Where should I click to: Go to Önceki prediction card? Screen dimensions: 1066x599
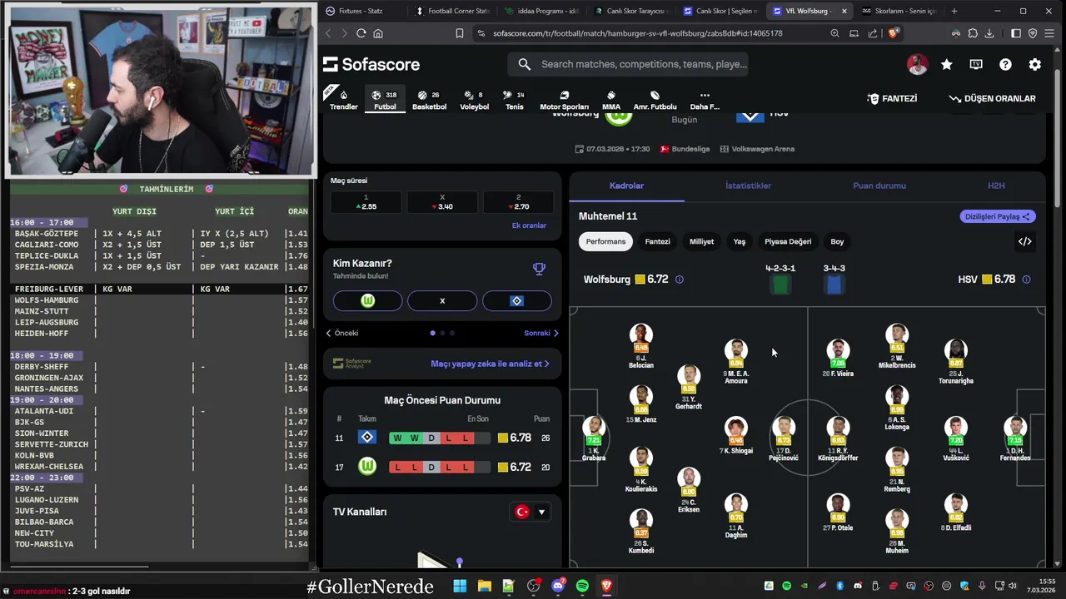click(342, 333)
